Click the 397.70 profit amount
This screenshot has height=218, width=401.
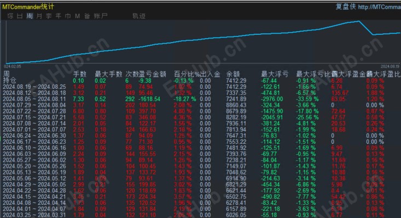coord(148,111)
